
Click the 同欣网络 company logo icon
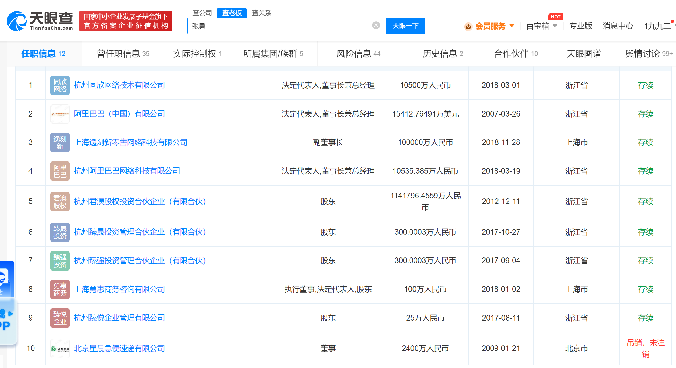click(60, 85)
